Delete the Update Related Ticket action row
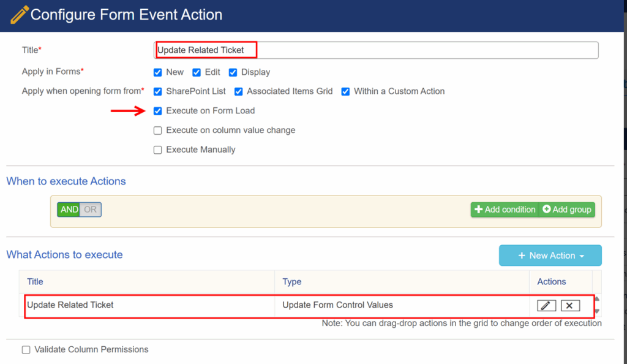The image size is (627, 364). tap(570, 306)
